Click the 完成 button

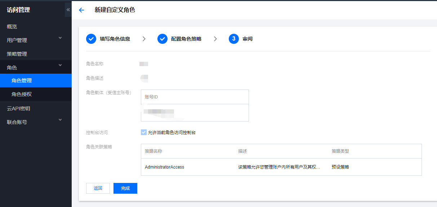125,188
